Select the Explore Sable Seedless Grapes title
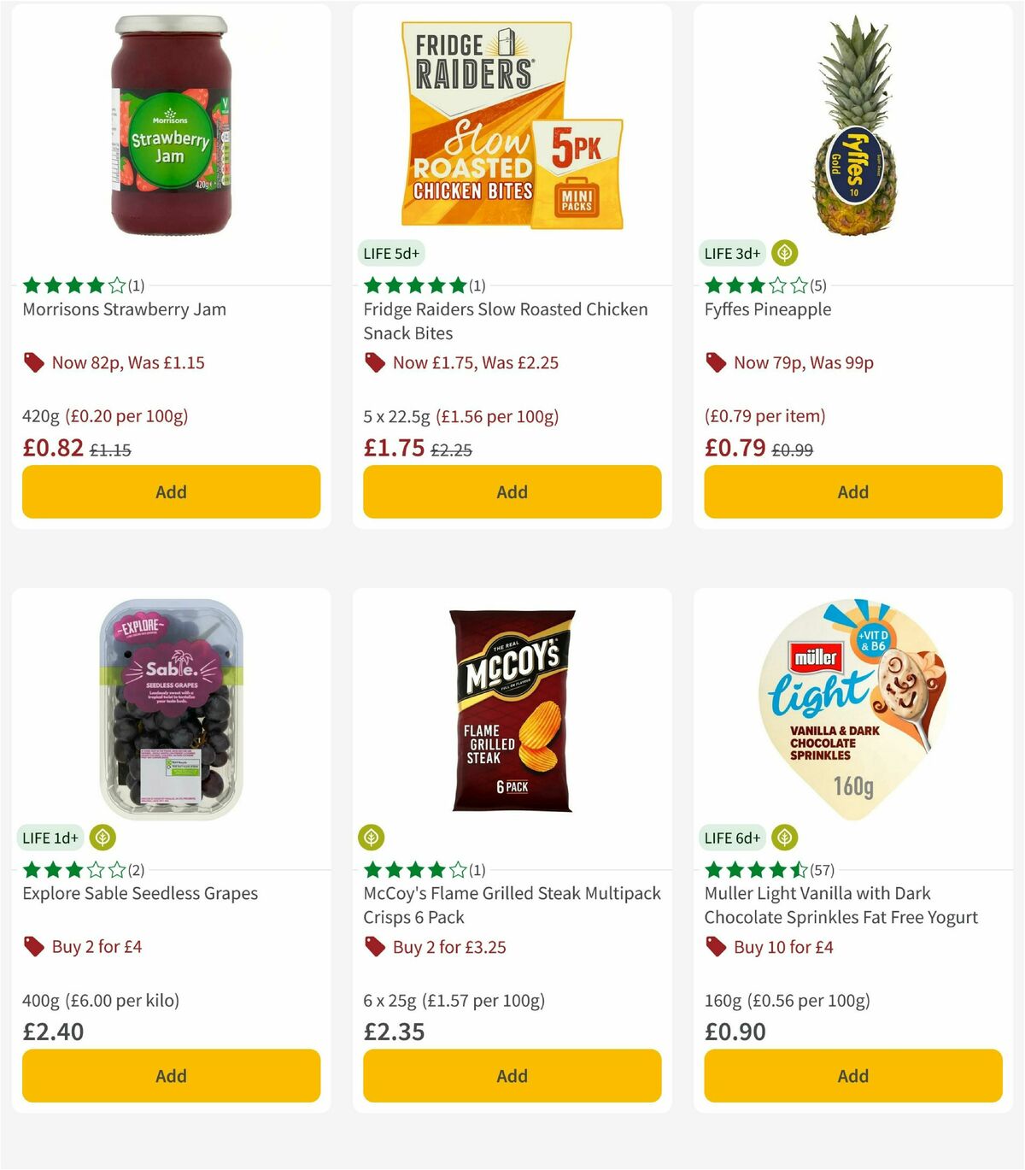 pos(139,893)
